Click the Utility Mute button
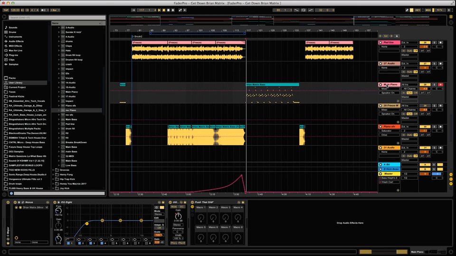 (174, 207)
